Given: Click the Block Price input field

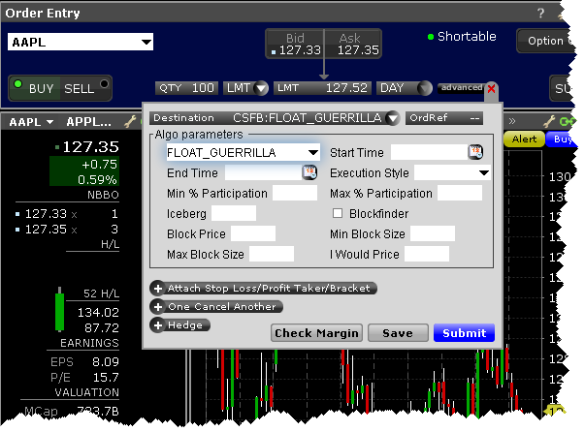Looking at the screenshot, I should pos(253,233).
